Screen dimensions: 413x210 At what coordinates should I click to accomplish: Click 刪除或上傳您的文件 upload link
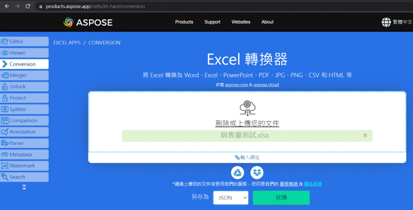tap(247, 123)
